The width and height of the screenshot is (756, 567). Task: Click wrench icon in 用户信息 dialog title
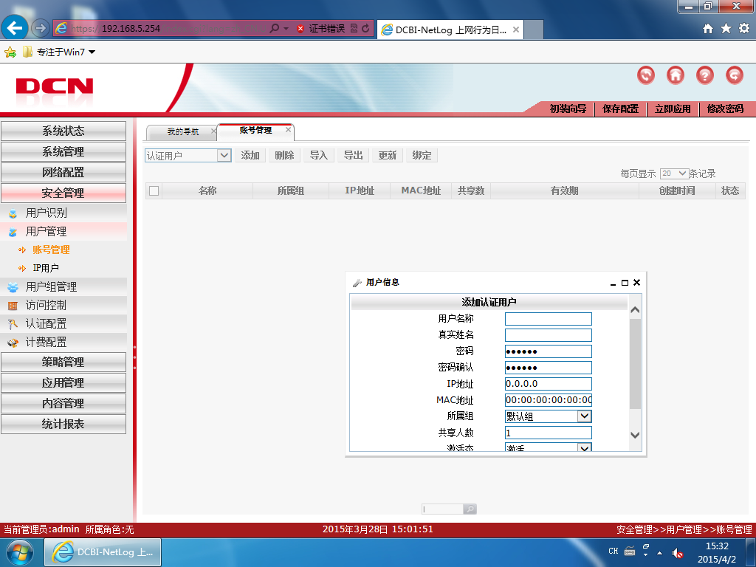(357, 283)
